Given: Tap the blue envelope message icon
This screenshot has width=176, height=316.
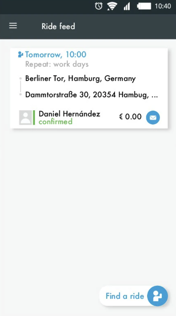Looking at the screenshot, I should pyautogui.click(x=153, y=118).
